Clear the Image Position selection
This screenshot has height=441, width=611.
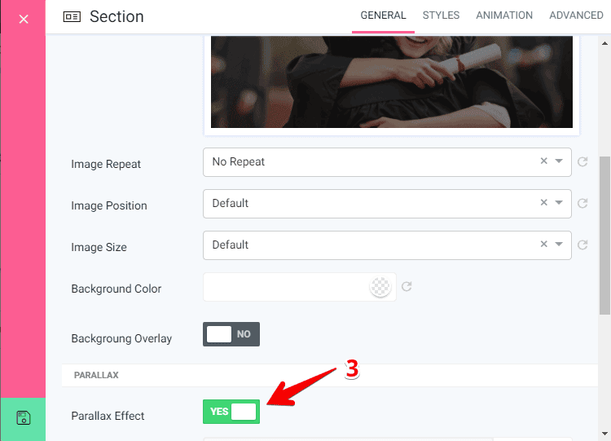click(543, 203)
